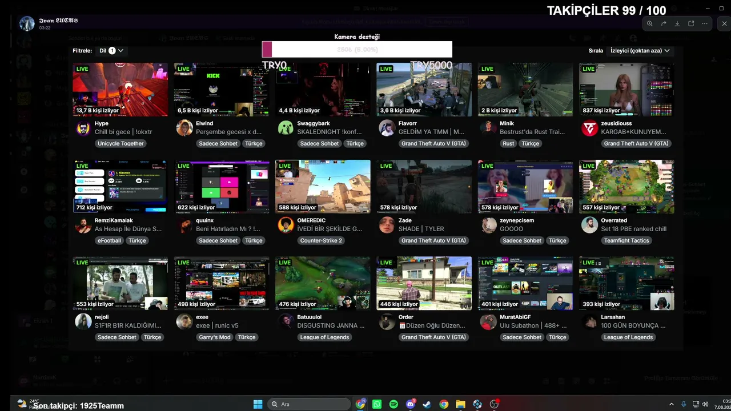This screenshot has height=411, width=731.
Task: Open Elwind's live stream thumbnail
Action: pyautogui.click(x=222, y=90)
